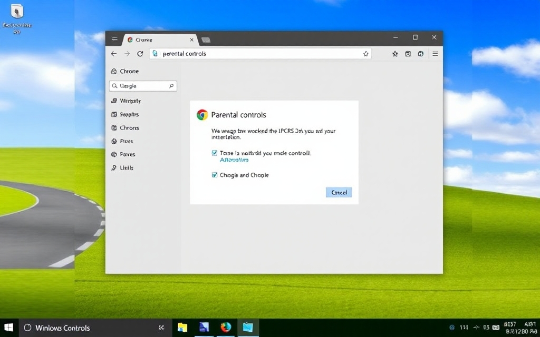Close the Chrome tab
The height and width of the screenshot is (337, 540).
coord(192,40)
